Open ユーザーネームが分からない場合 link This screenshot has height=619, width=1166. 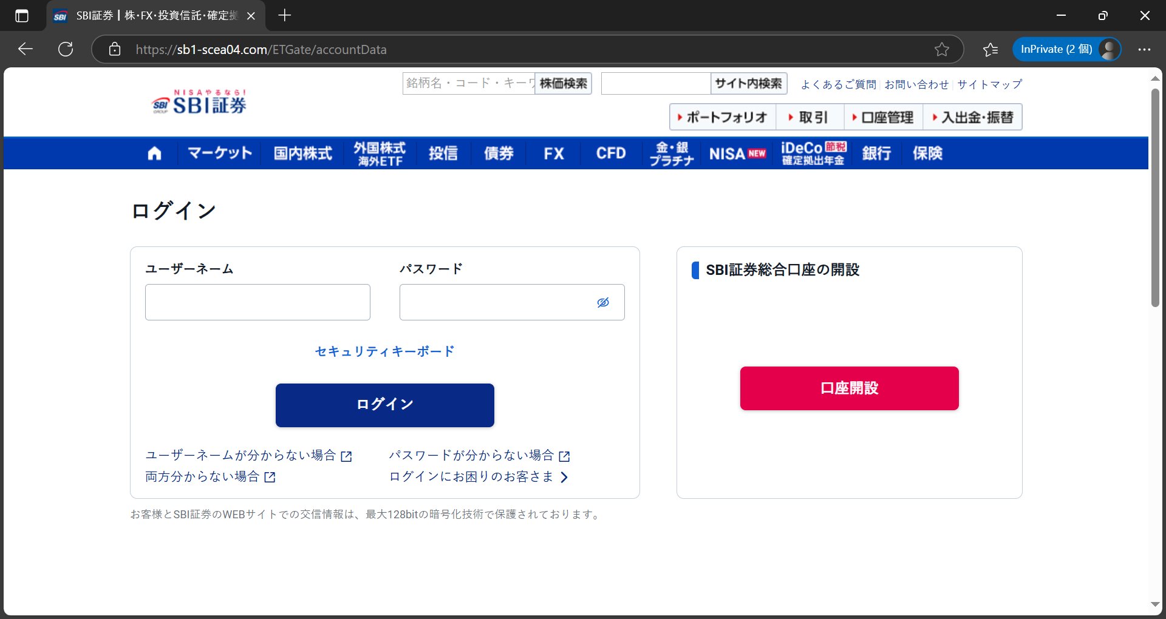[248, 456]
